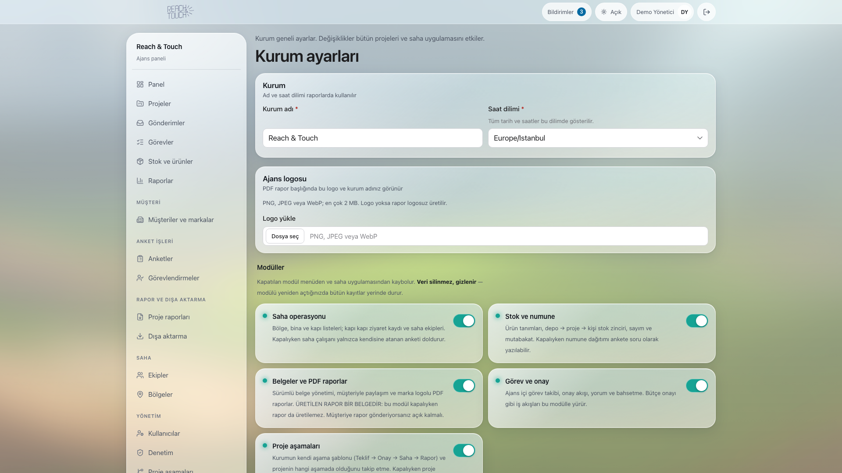Click the Ekipler people icon

(140, 375)
